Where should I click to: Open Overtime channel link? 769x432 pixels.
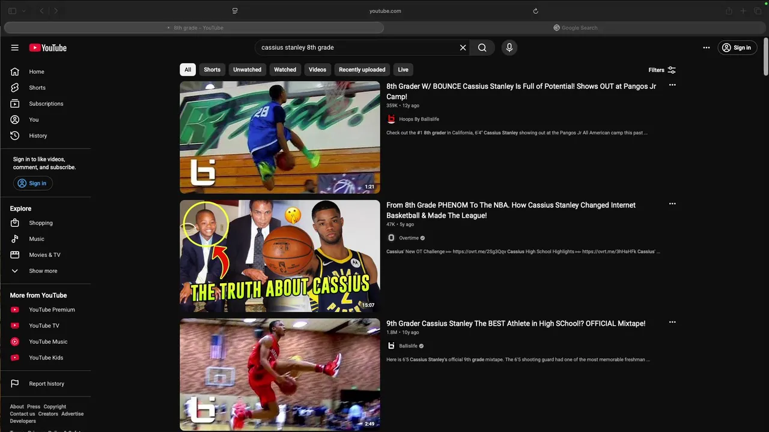(409, 238)
